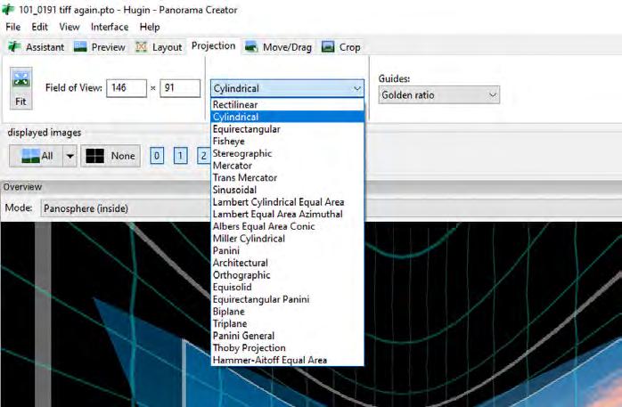Open the Mode Panosphere (inside) dropdown
This screenshot has height=407, width=622.
pyautogui.click(x=125, y=208)
